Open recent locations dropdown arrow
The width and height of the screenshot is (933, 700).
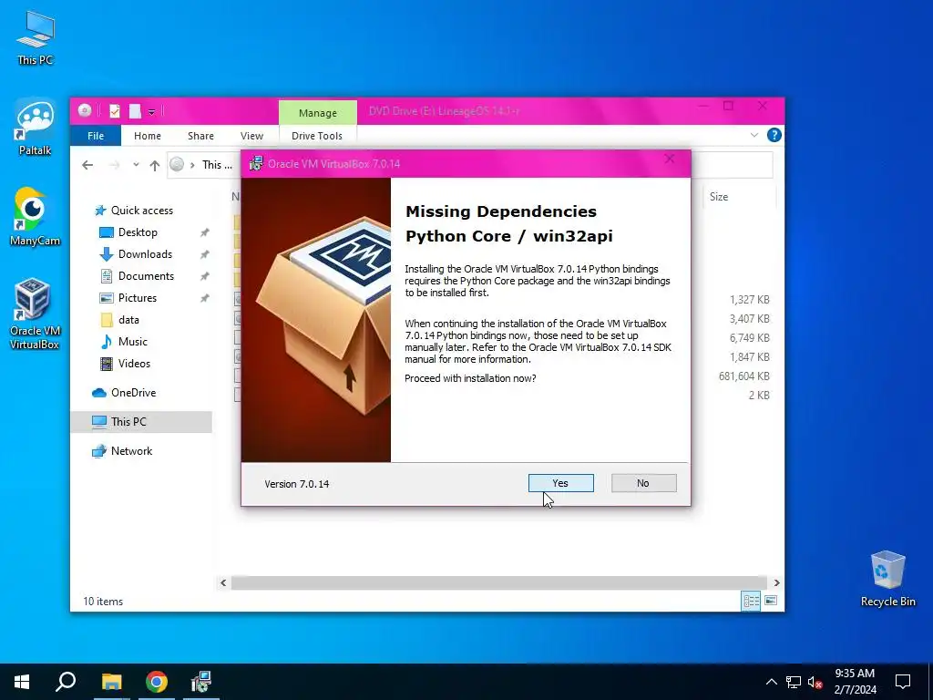137,165
